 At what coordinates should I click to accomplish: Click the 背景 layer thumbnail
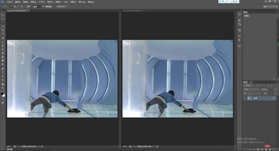coord(250,98)
